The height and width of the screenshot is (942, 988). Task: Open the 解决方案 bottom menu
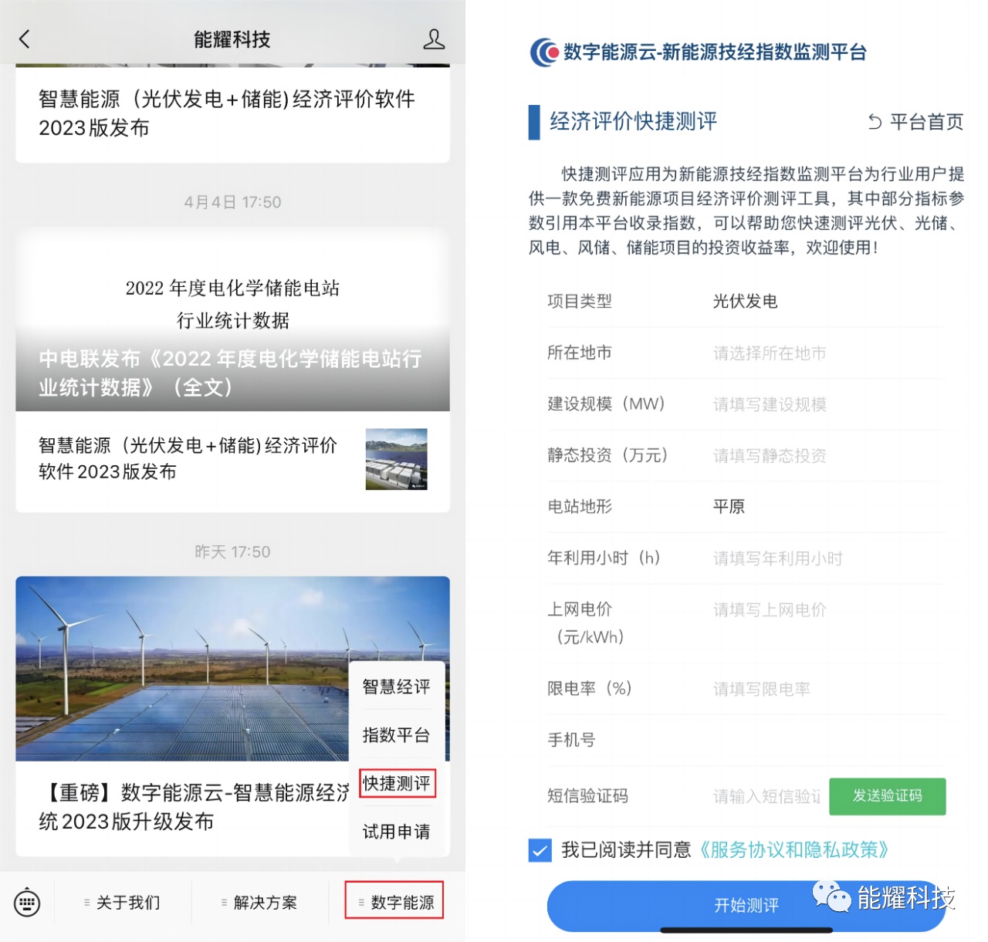tap(259, 903)
